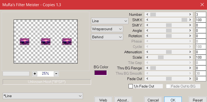Increase Fade Out with right arrow

click(190, 79)
